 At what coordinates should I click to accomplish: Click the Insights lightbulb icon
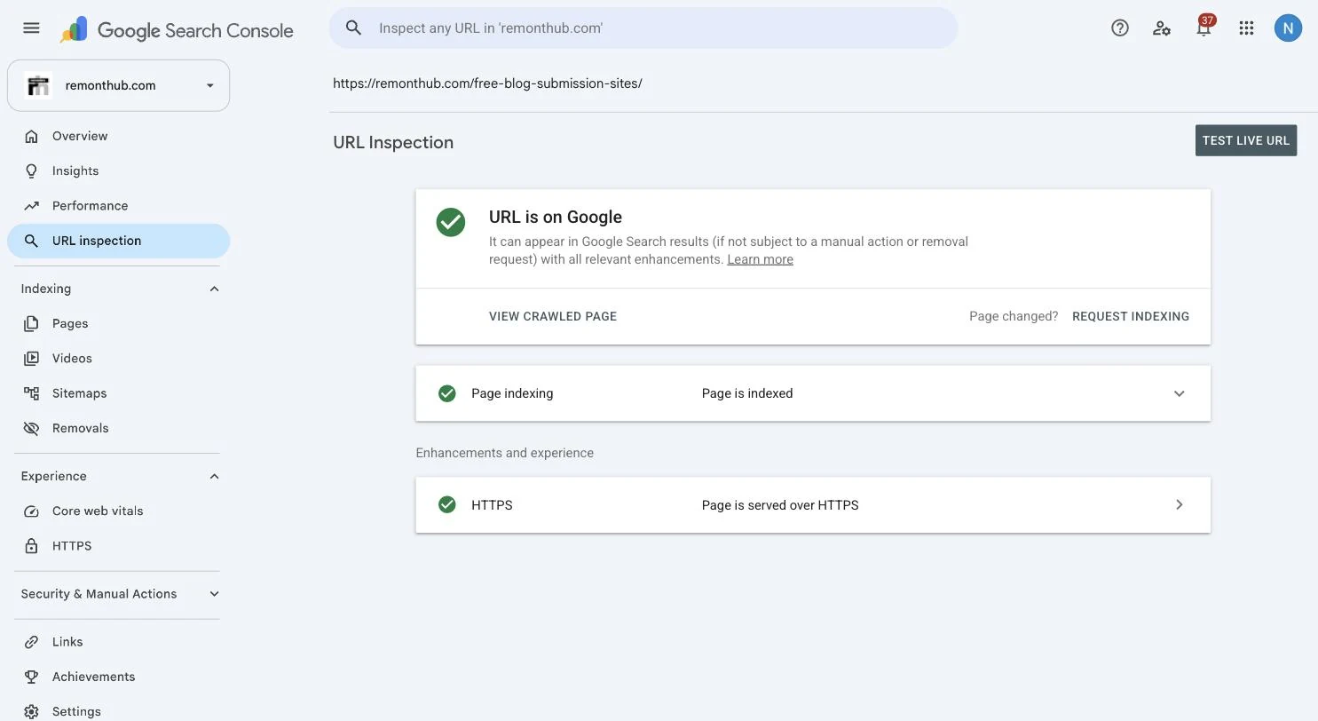click(32, 170)
